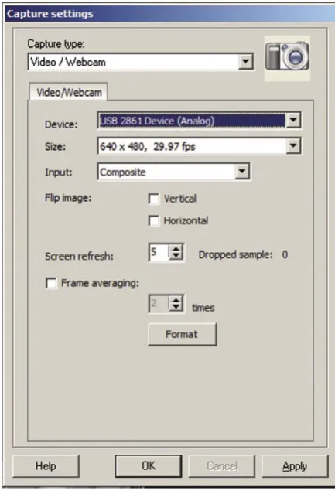Apply the capture settings

pyautogui.click(x=295, y=466)
